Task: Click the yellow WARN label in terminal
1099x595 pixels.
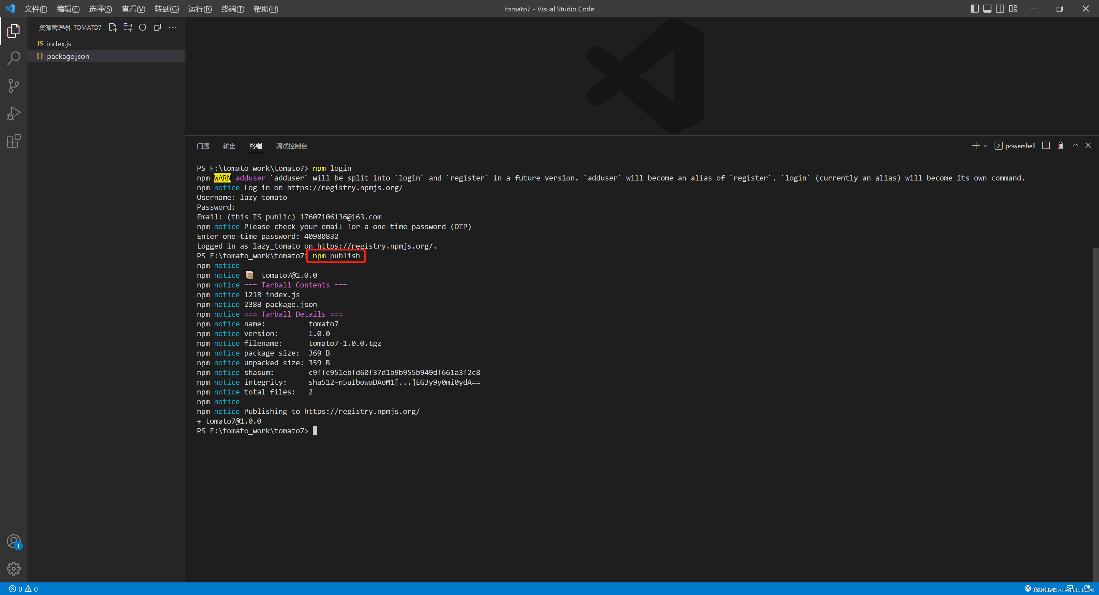Action: pos(222,178)
